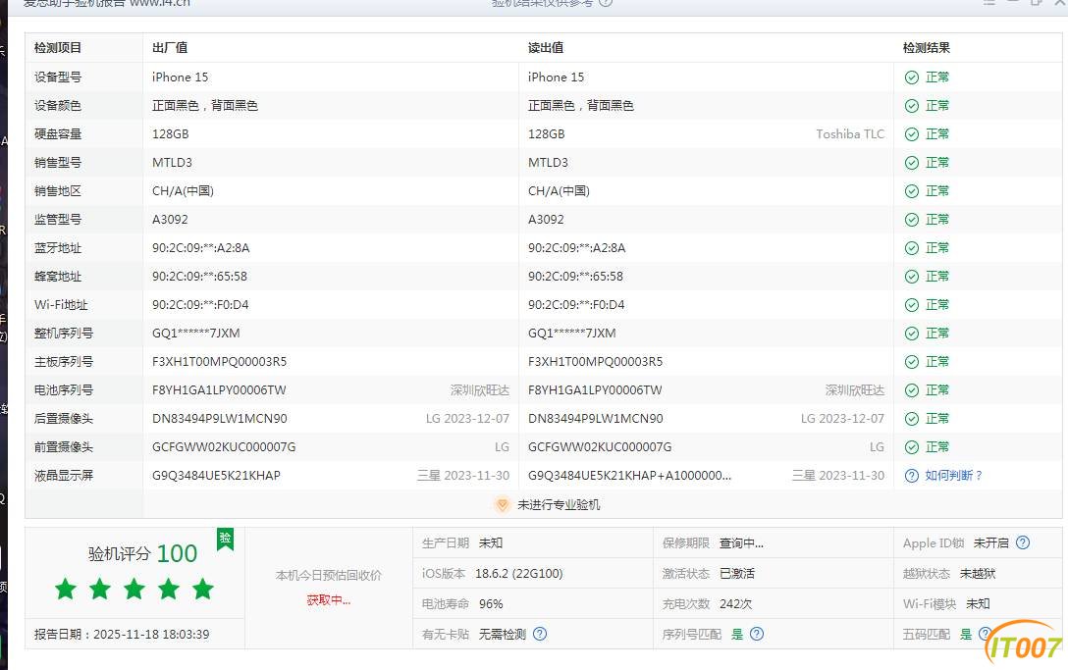Click iOS版本 value 18.6.2 (22G100)
The image size is (1068, 670).
pos(519,573)
